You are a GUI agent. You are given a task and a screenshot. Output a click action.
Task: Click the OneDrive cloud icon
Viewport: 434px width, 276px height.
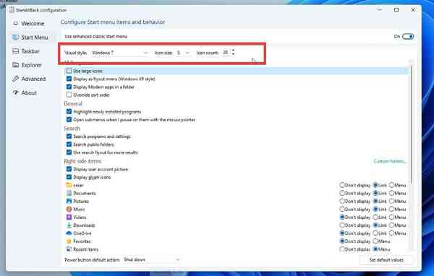click(x=69, y=233)
